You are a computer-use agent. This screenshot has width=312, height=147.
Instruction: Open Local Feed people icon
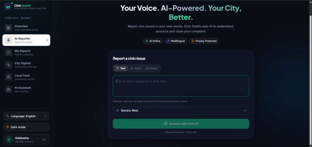point(9,77)
